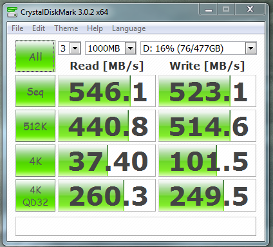Minimize the CrystalDiskMark window
273x247 pixels.
coord(209,10)
